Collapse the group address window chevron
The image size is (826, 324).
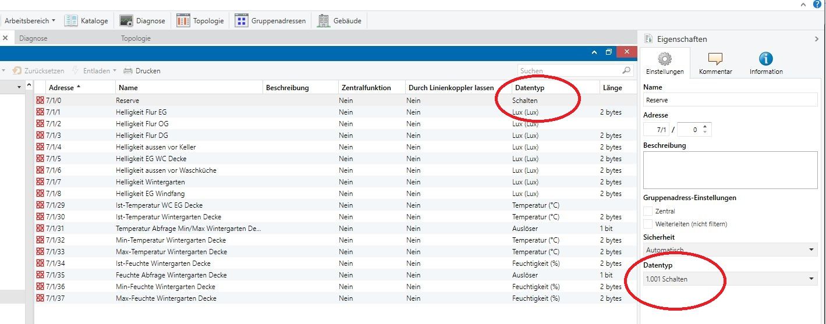(x=594, y=52)
